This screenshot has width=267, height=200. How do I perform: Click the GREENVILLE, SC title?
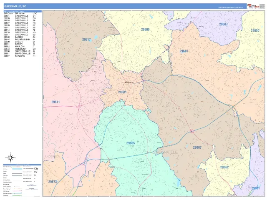pos(15,6)
